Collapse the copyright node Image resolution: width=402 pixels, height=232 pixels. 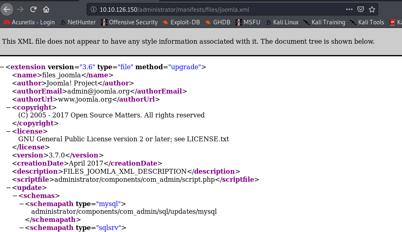[9, 108]
